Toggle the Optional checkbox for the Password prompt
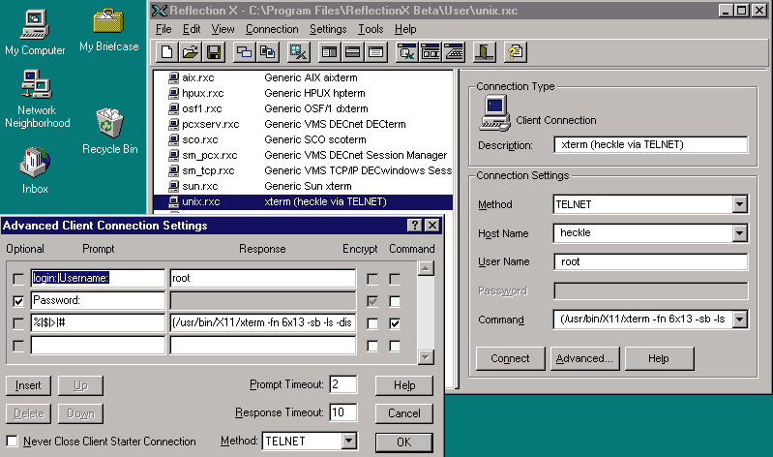The width and height of the screenshot is (773, 457). (x=16, y=301)
